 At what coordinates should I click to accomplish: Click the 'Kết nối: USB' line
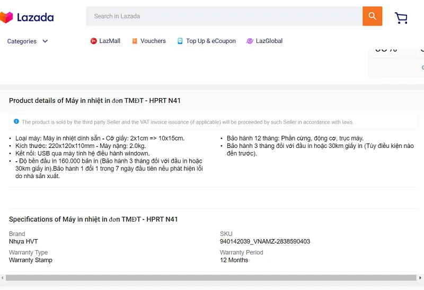tap(83, 153)
